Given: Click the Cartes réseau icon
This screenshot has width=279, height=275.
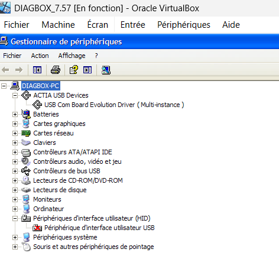Looking at the screenshot, I should click(x=26, y=133).
